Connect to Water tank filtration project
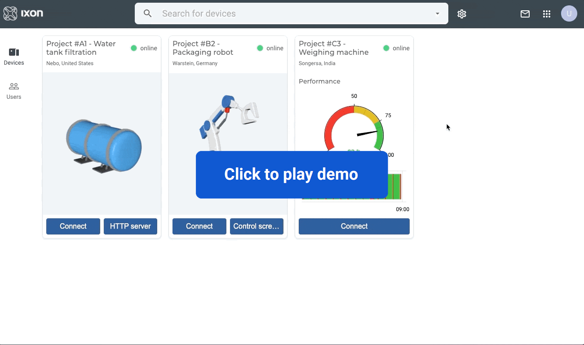Image resolution: width=584 pixels, height=345 pixels. click(73, 226)
